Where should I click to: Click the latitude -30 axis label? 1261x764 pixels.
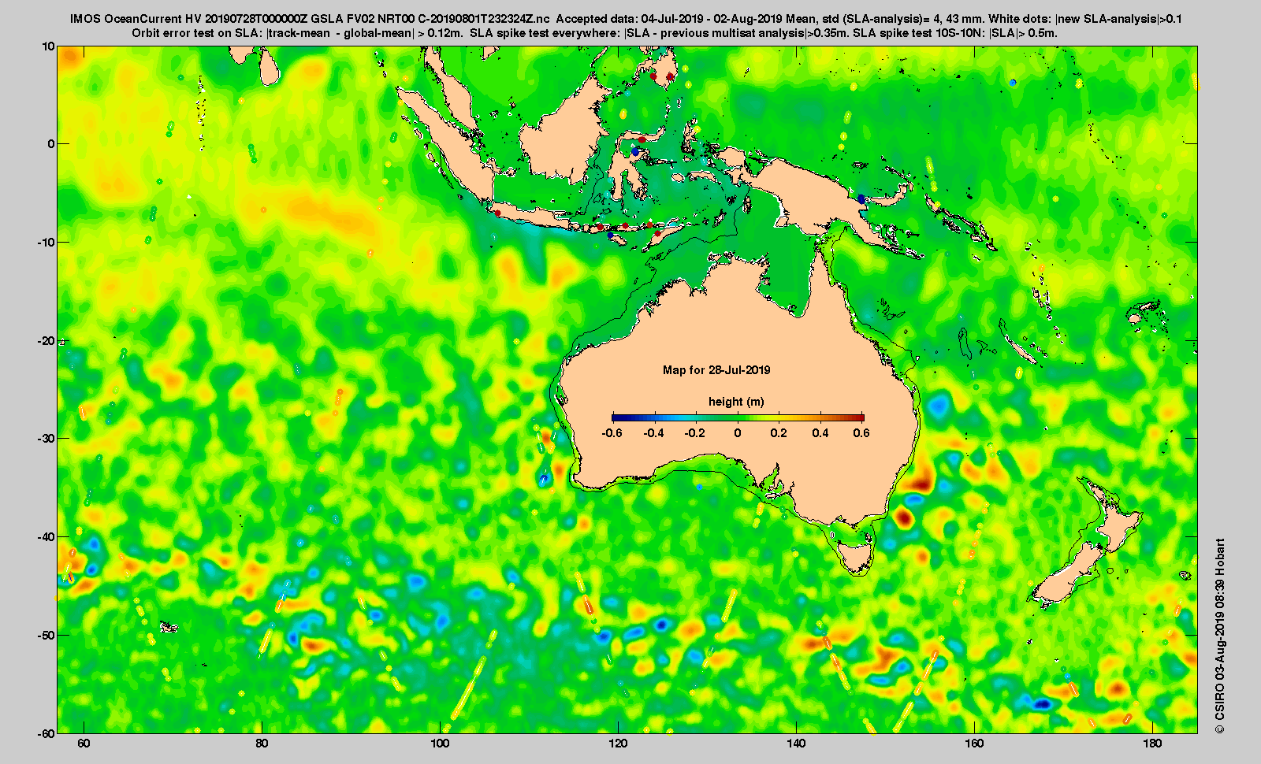[x=46, y=438]
